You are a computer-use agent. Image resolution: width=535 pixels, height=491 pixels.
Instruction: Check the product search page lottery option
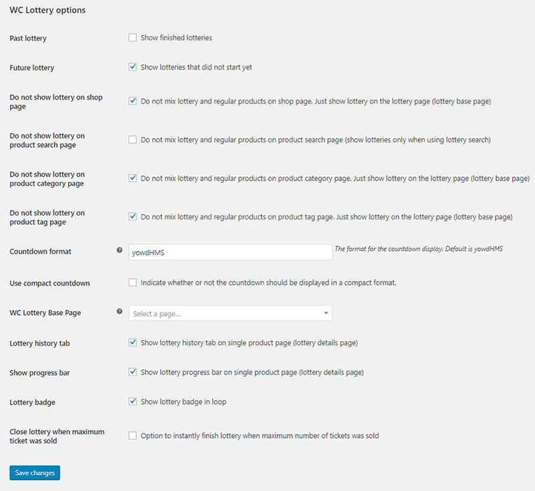click(132, 140)
